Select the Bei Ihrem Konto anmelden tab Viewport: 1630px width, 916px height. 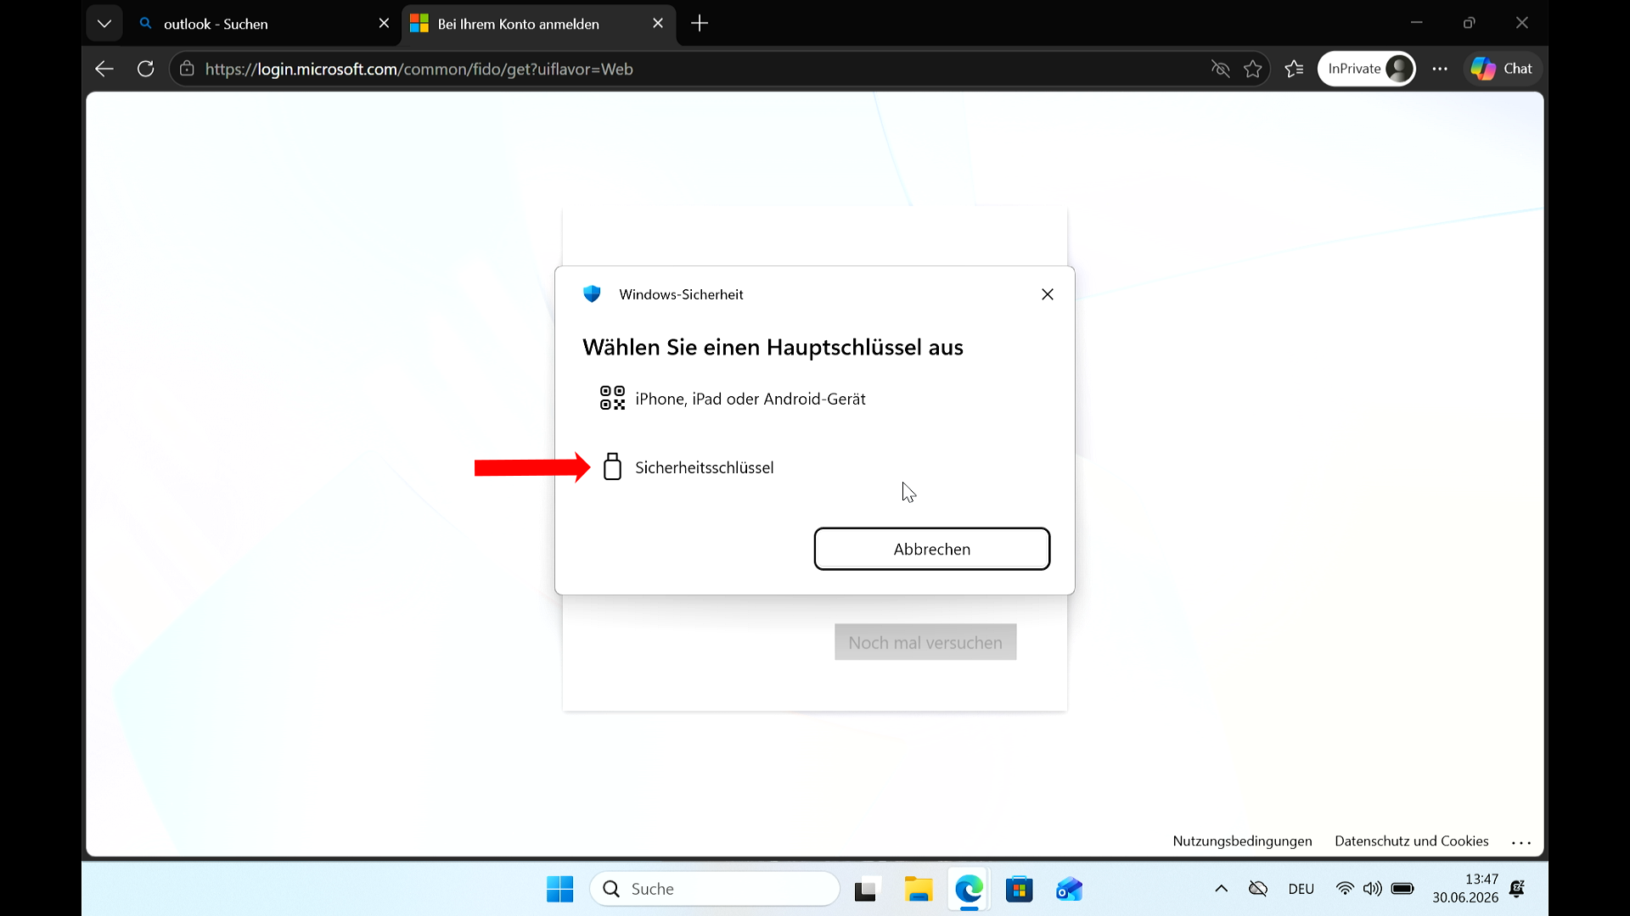538,24
